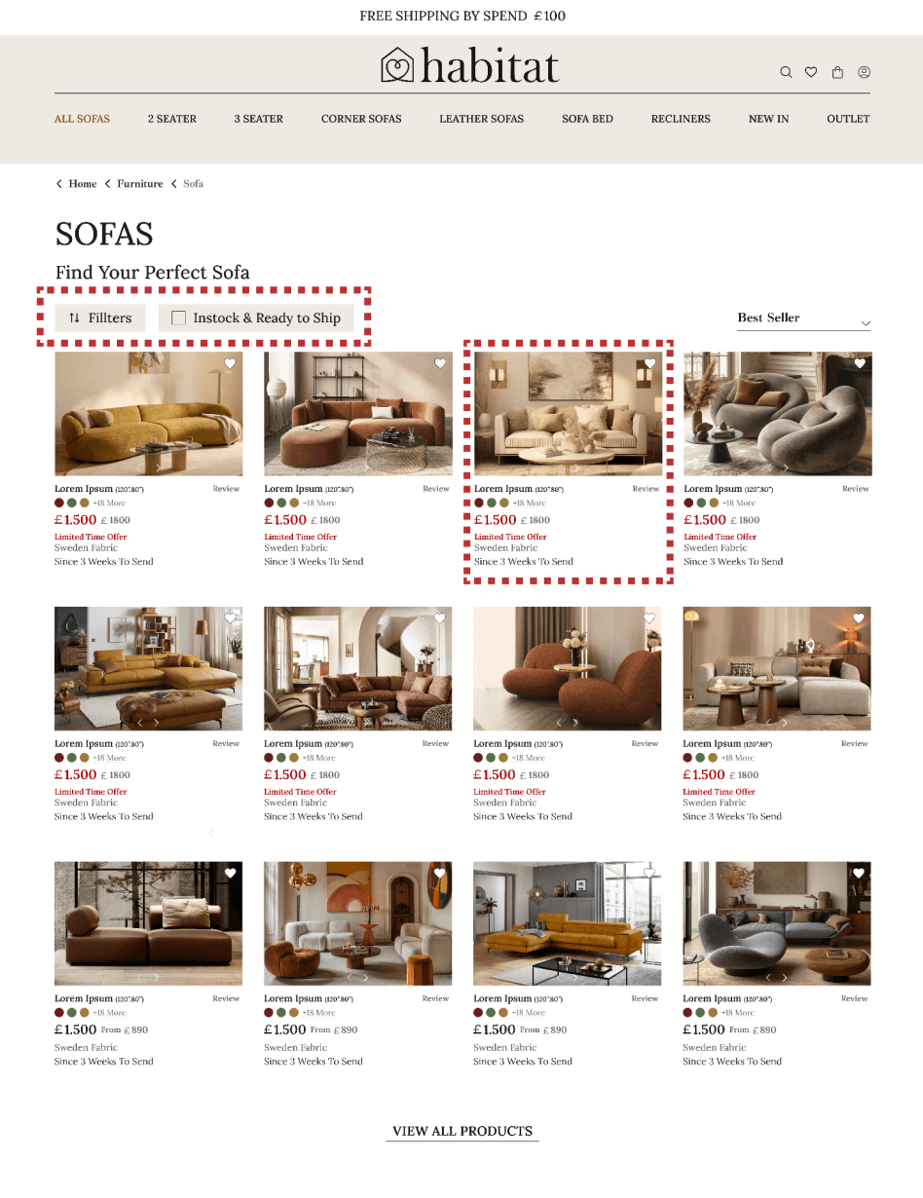Open the shopping bag icon
This screenshot has width=923, height=1198.
837,72
